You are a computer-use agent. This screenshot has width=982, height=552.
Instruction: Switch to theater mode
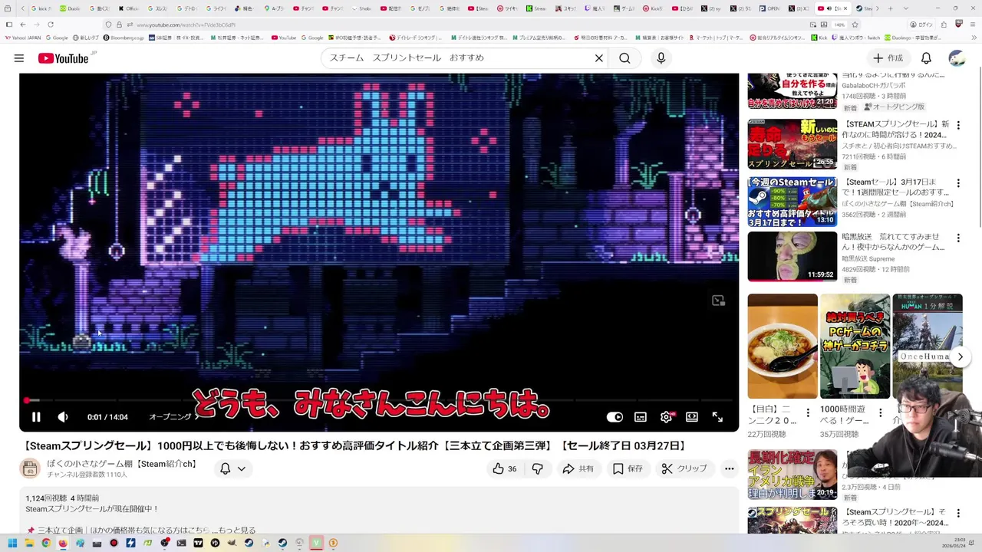click(692, 417)
